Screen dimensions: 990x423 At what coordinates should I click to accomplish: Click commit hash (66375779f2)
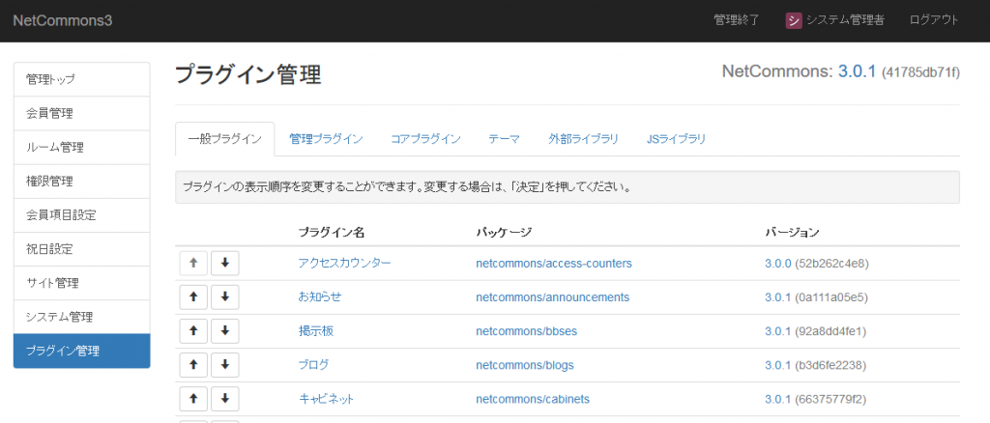(x=830, y=399)
